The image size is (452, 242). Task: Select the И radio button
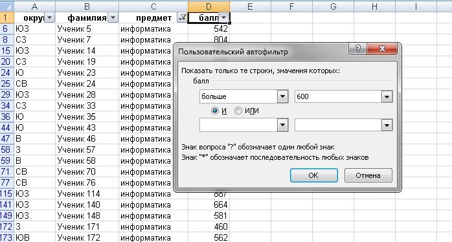tap(215, 111)
